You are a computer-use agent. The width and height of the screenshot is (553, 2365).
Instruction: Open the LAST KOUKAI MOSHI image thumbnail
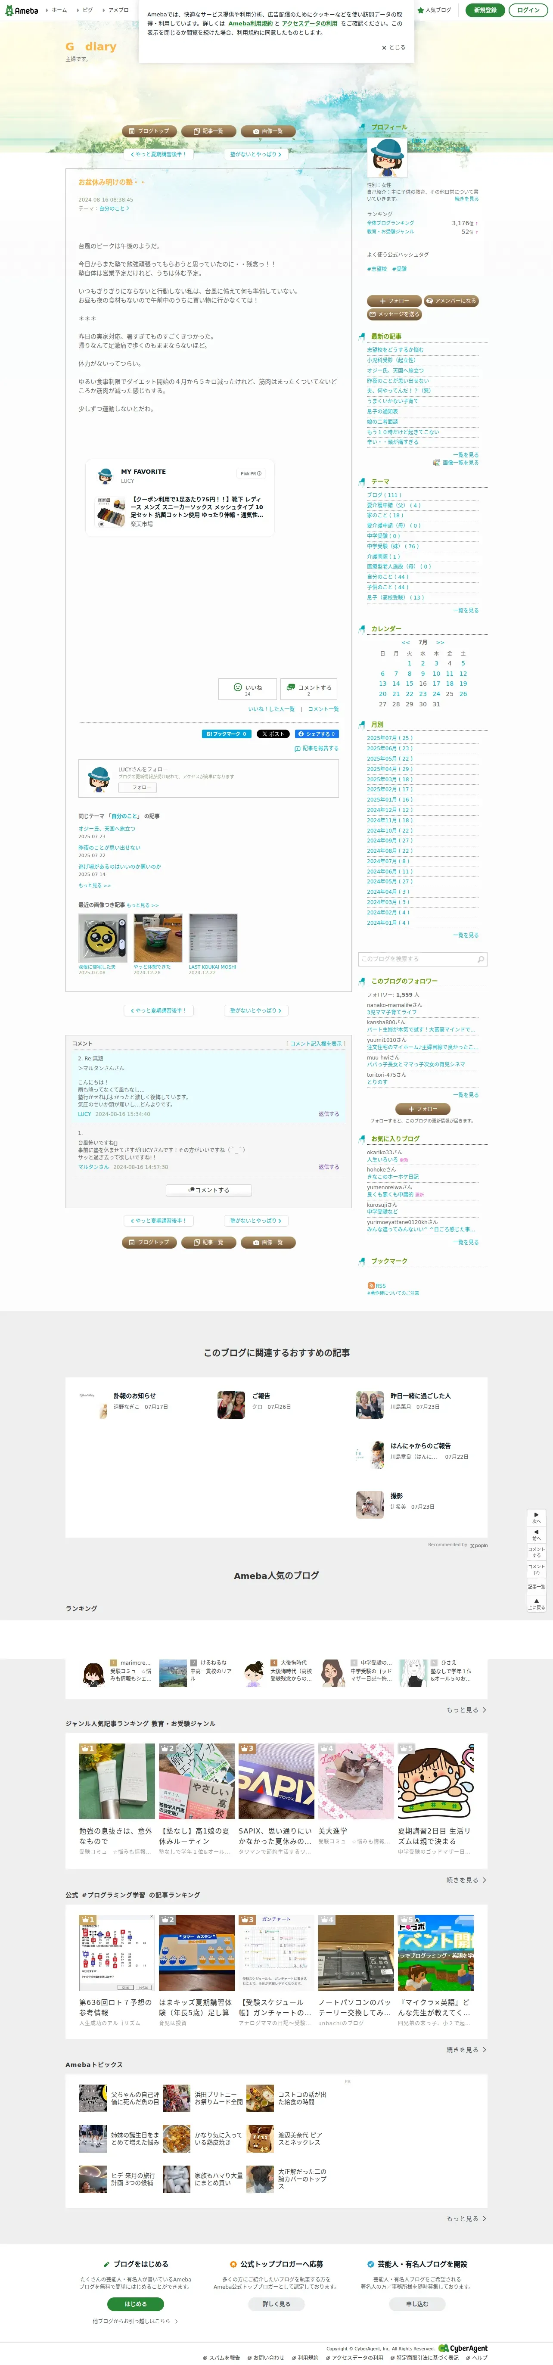click(x=212, y=937)
